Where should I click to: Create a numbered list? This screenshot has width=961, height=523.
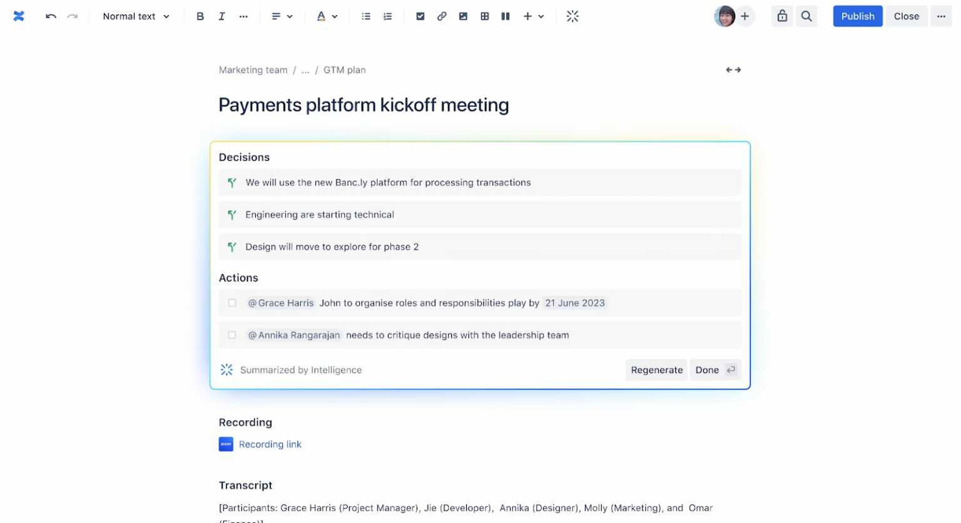(387, 16)
